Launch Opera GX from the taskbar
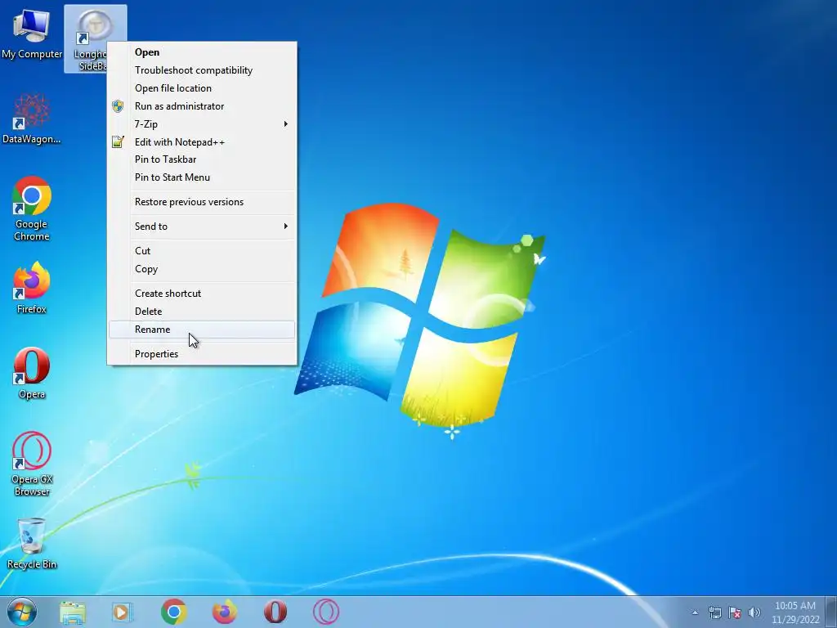837x628 pixels. (326, 612)
